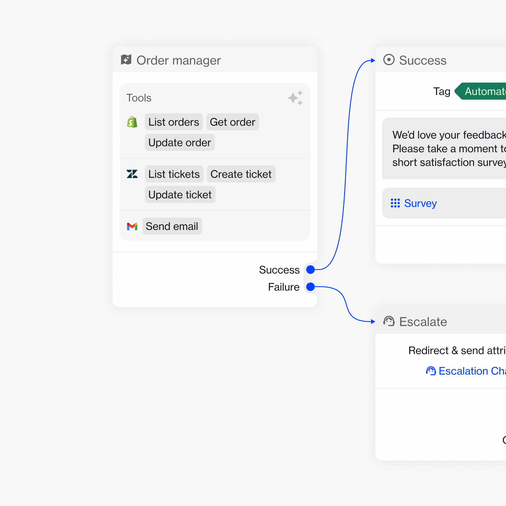Open the Survey link
The width and height of the screenshot is (506, 506).
coord(420,203)
